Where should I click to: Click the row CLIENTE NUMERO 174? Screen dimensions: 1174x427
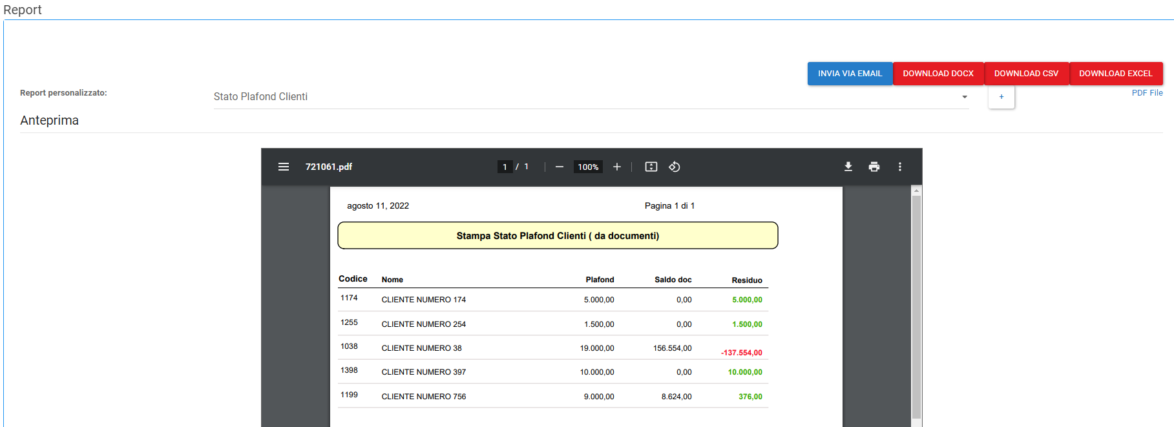tap(553, 300)
